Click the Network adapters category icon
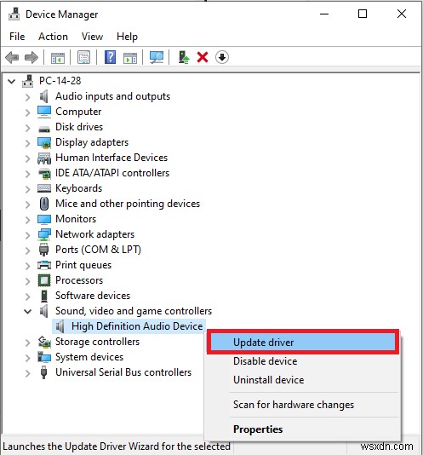Image resolution: width=423 pixels, height=455 pixels. [x=44, y=234]
